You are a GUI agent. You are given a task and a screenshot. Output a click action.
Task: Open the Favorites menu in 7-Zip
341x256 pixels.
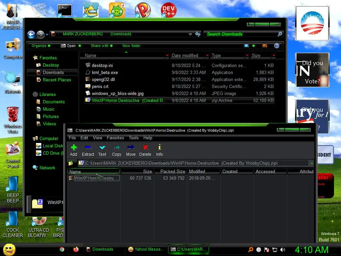[115, 138]
